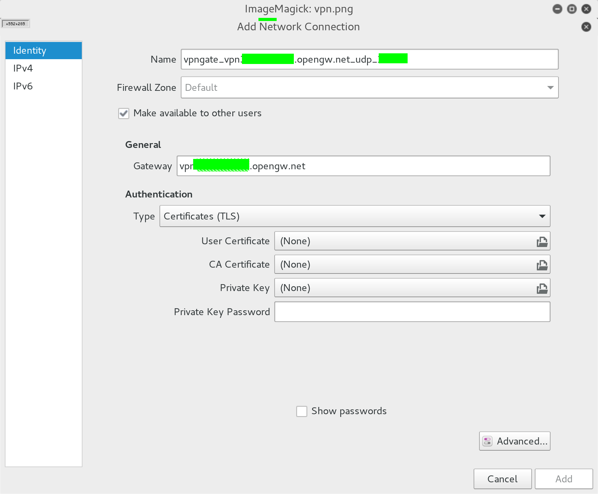Image resolution: width=598 pixels, height=494 pixels.
Task: Close the ImageMagick vpn.png window
Action: tap(586, 9)
